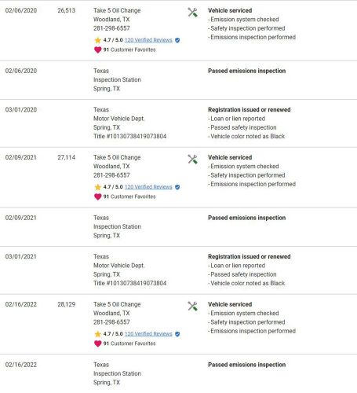Click the pink heart icon in 02/16/2022 entry

(97, 343)
